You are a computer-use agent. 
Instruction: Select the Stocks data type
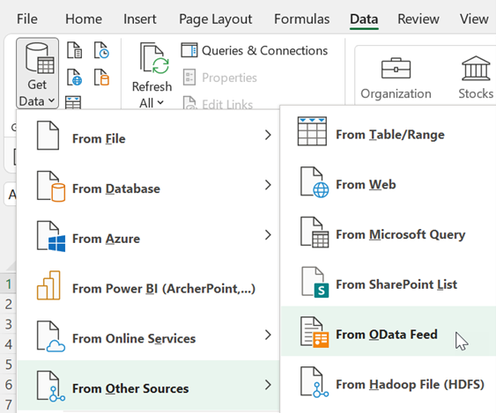click(x=476, y=78)
